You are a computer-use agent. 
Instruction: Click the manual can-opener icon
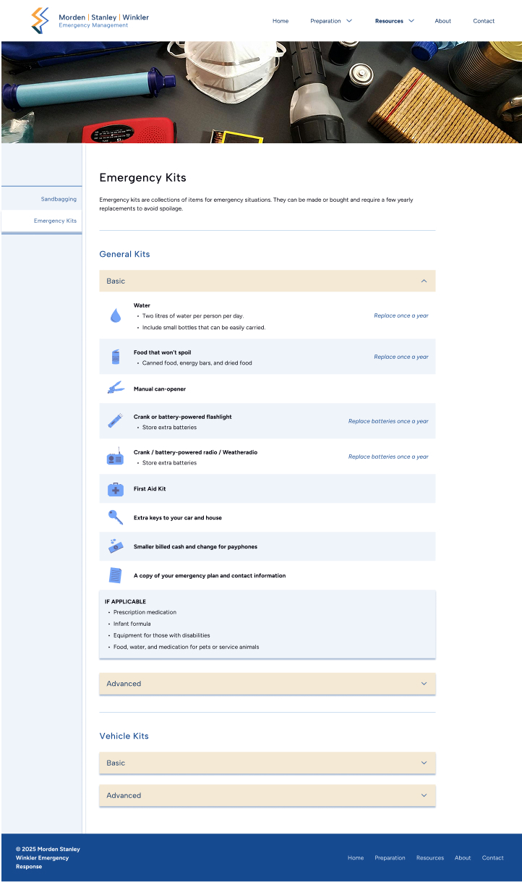(115, 389)
